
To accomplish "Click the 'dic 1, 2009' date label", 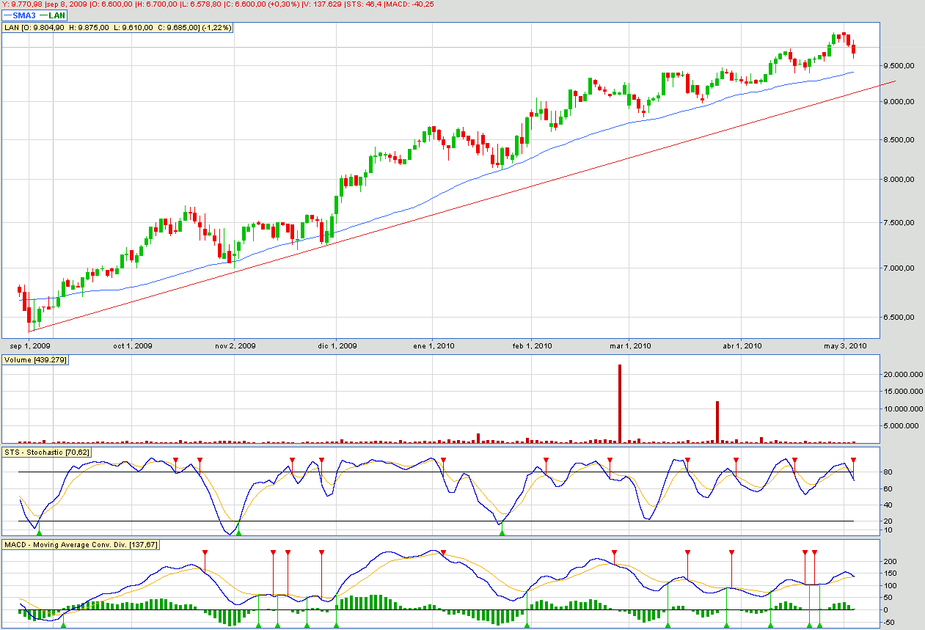I will point(337,345).
